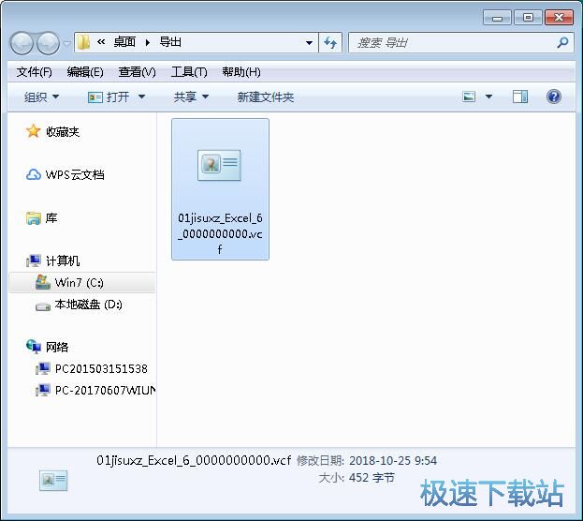
Task: Click the Forward navigation arrow button
Action: pyautogui.click(x=49, y=43)
